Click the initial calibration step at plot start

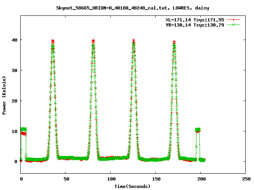click(x=23, y=131)
